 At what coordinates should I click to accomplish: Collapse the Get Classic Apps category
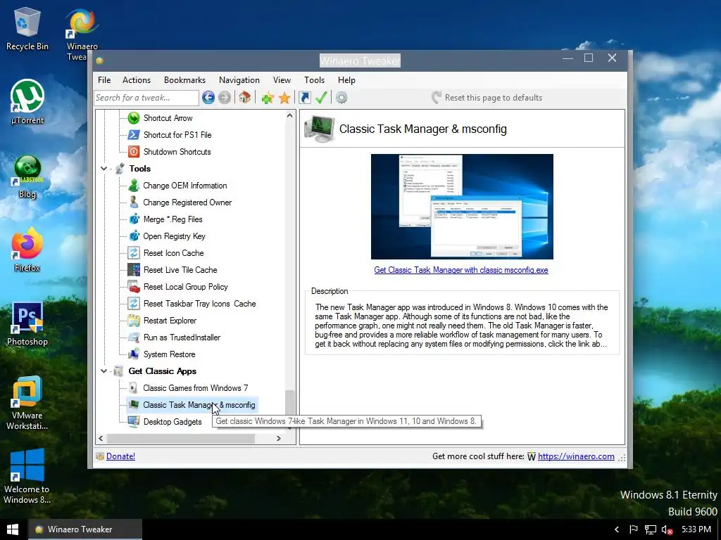point(104,371)
